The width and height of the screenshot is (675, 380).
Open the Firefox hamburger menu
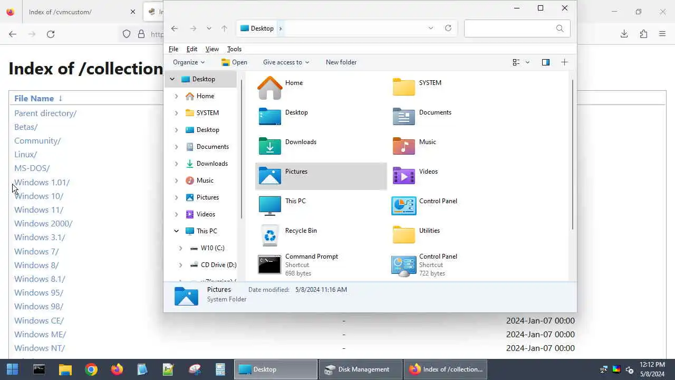pyautogui.click(x=662, y=34)
